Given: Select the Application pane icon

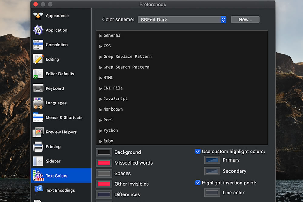Looking at the screenshot, I should point(38,30).
